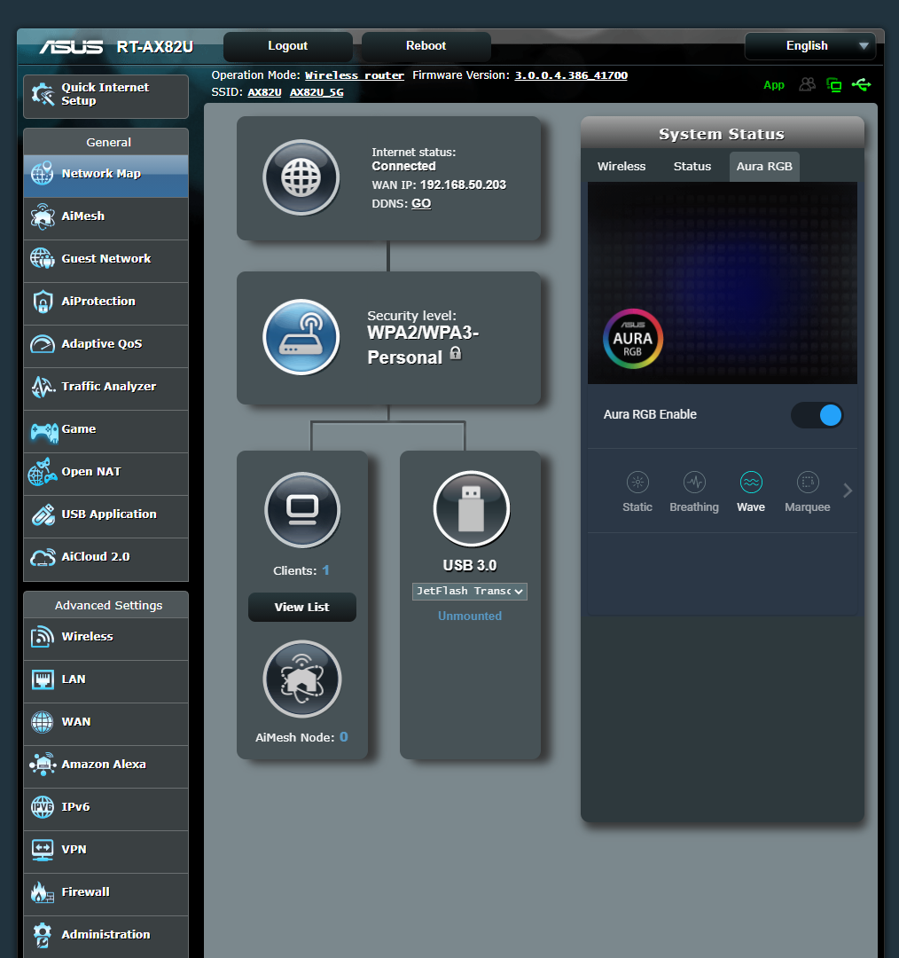Click the USB 3.0 drive icon
Image resolution: width=899 pixels, height=958 pixels.
coord(471,509)
